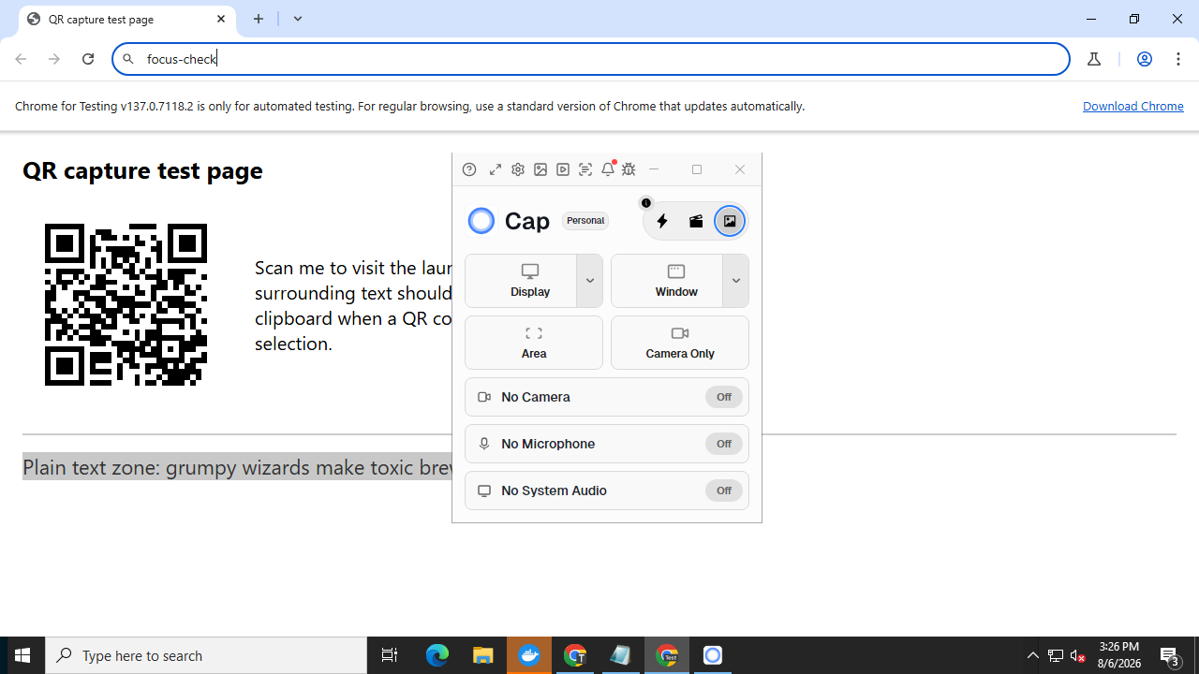Click the mode info icon in Cap

point(646,203)
